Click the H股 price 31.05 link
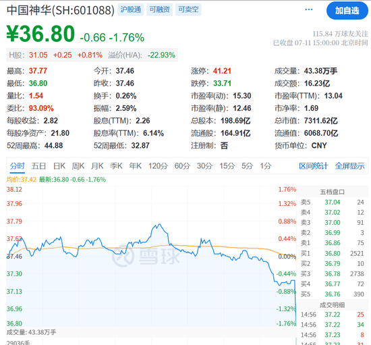The width and height of the screenshot is (371, 345). 38,55
